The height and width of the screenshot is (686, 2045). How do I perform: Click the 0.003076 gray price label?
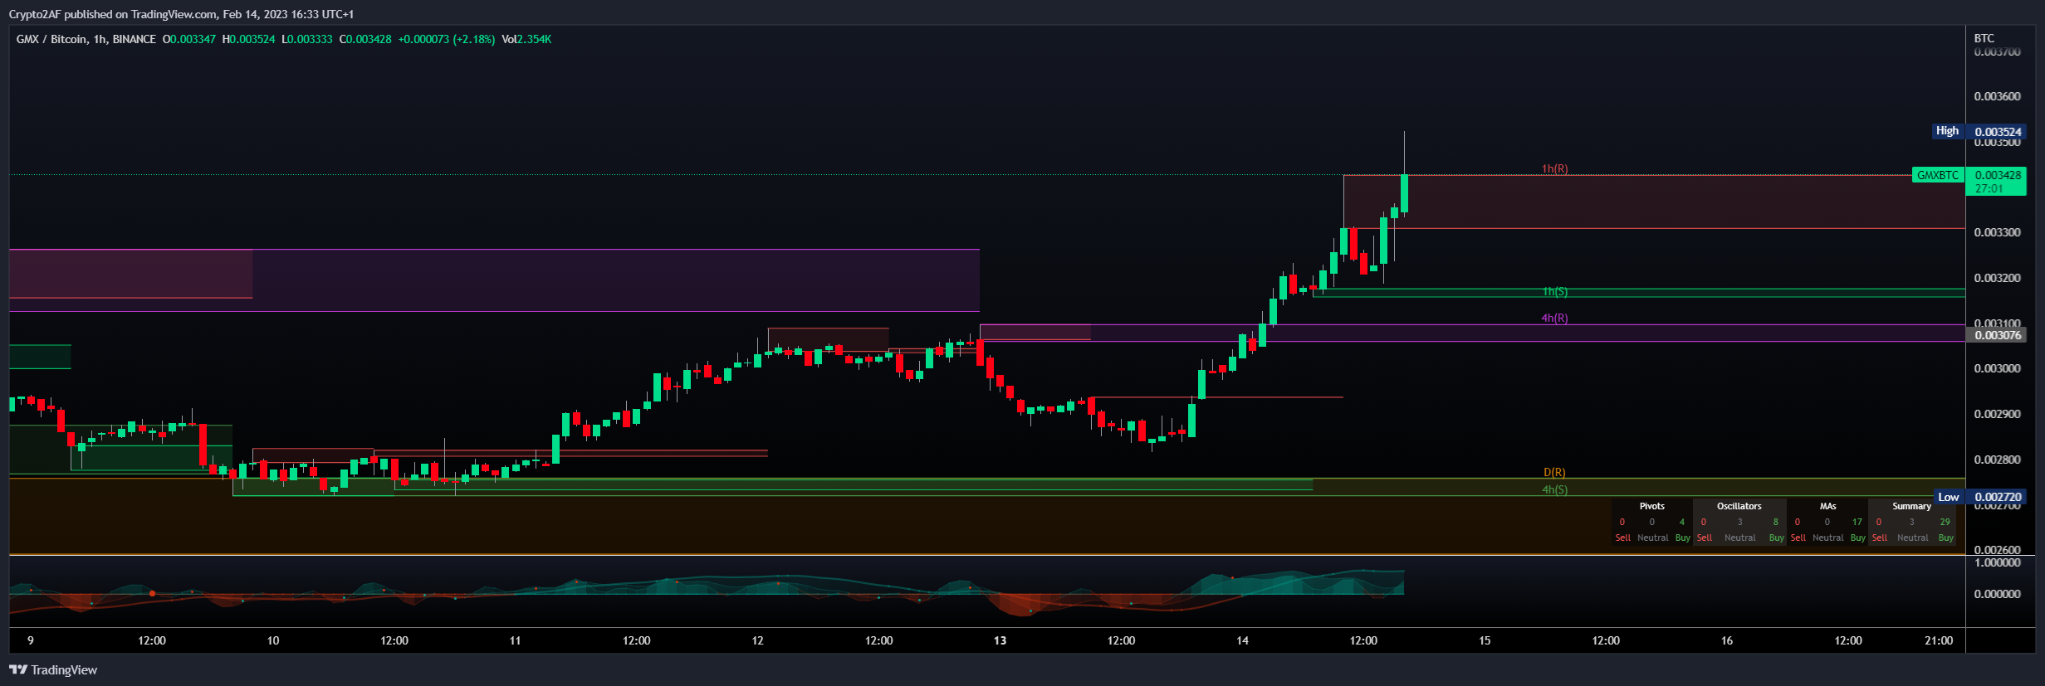tap(1998, 335)
